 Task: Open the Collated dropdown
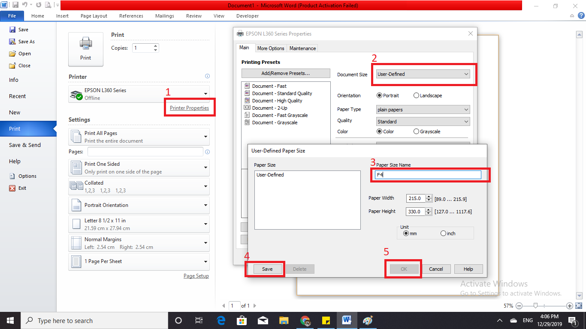point(139,186)
